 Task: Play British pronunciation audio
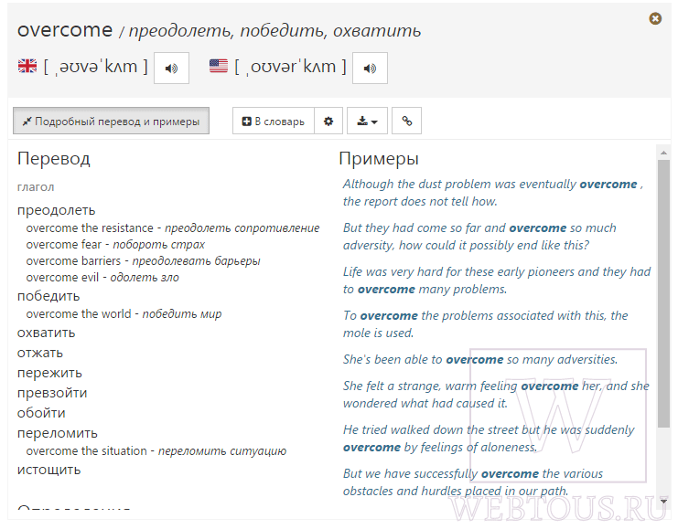(171, 69)
